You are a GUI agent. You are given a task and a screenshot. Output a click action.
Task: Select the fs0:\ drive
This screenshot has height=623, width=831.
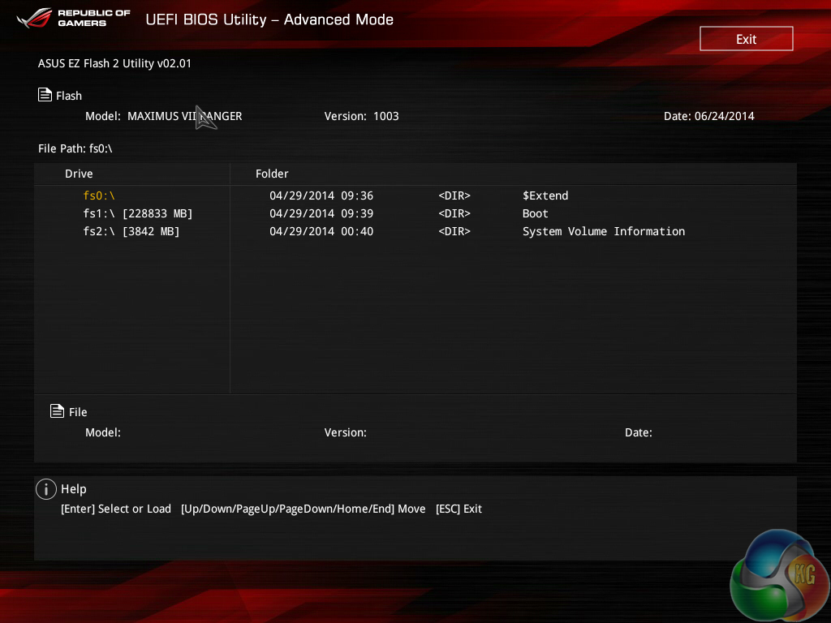click(x=99, y=195)
